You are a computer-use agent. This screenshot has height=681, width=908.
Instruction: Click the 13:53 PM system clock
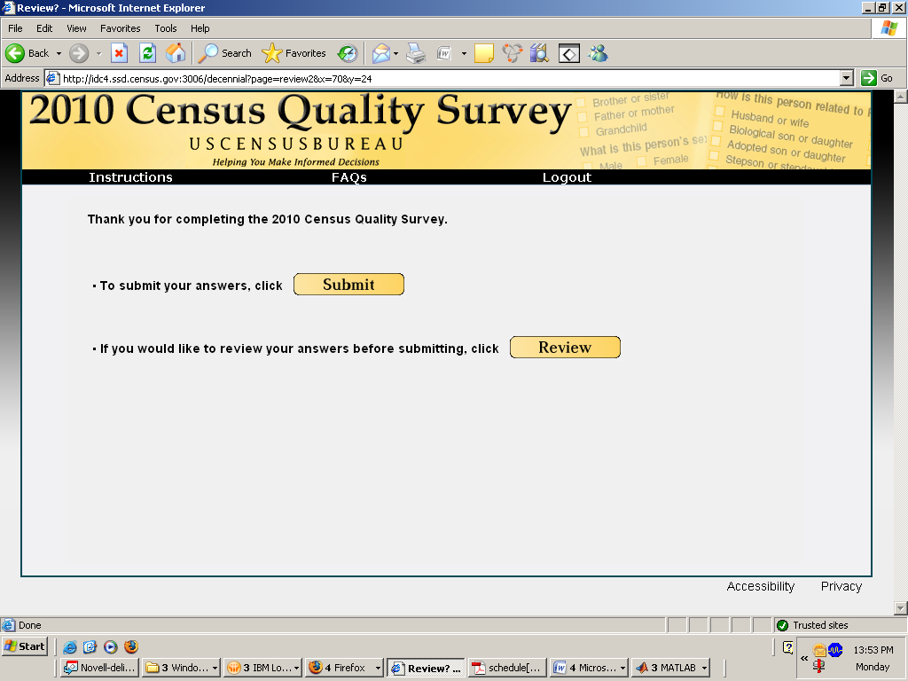coord(873,650)
